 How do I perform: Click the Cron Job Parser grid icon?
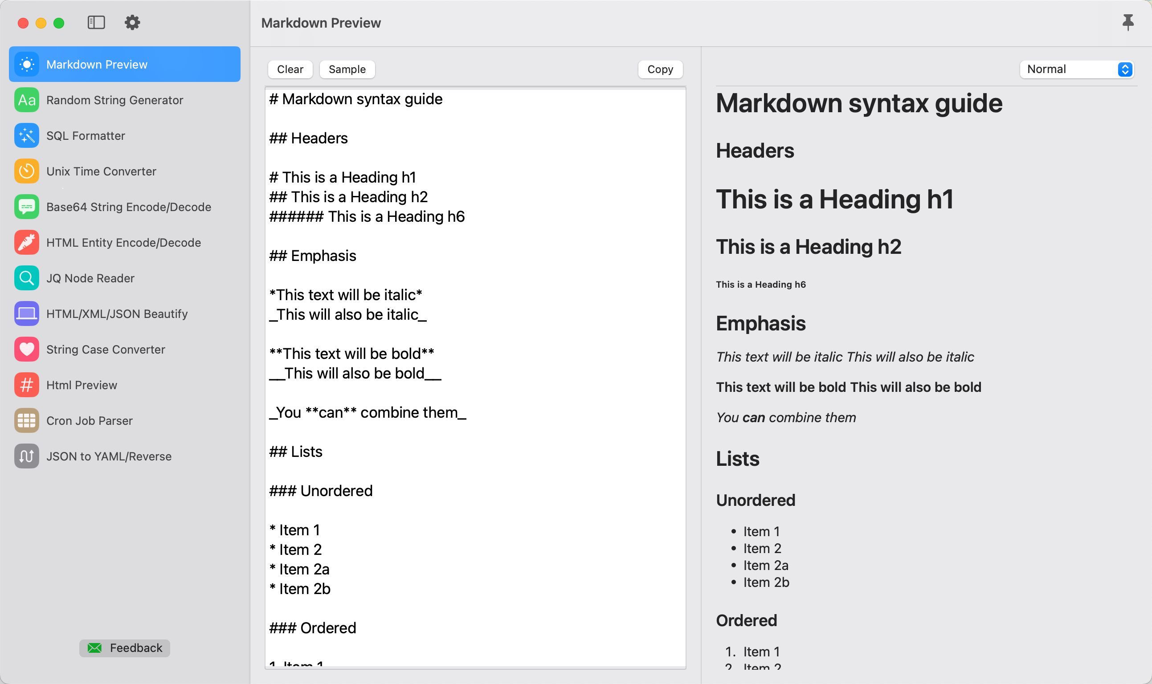27,420
